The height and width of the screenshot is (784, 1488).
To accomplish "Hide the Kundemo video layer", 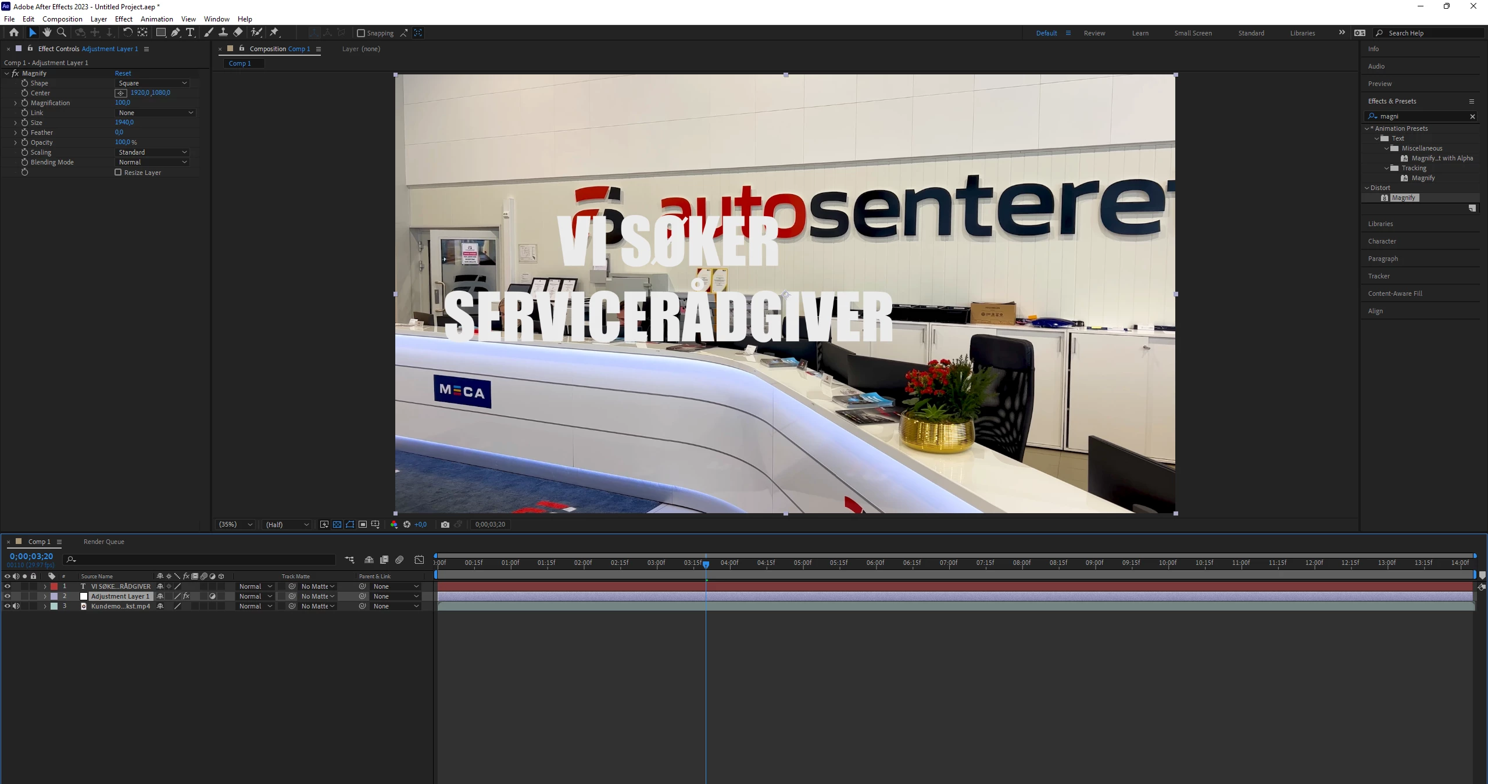I will pos(8,606).
